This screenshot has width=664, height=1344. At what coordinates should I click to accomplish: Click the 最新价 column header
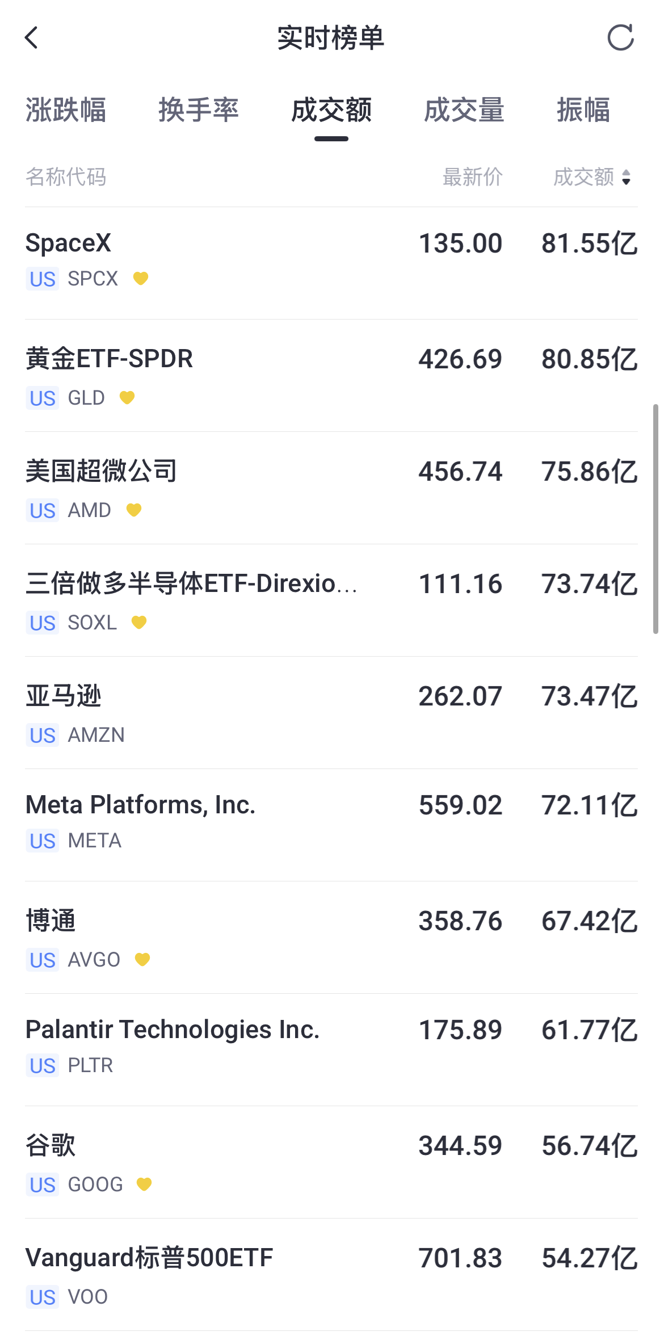[472, 177]
